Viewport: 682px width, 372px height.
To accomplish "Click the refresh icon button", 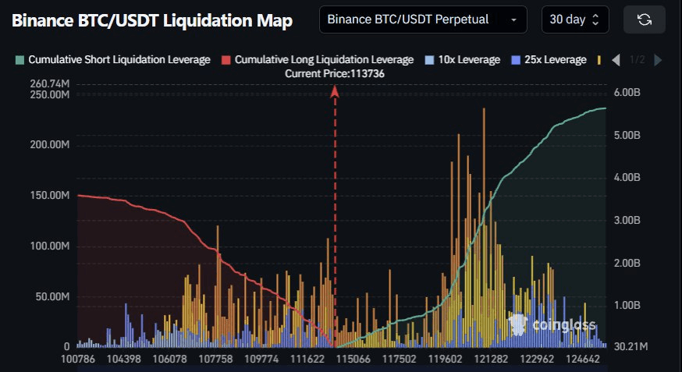I will click(645, 19).
